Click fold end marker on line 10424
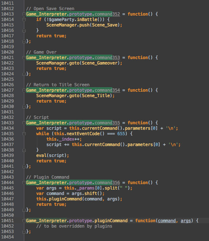This screenshot has height=241, width=209. point(24,74)
